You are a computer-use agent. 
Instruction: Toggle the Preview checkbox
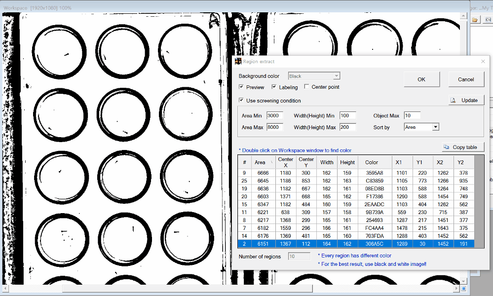tap(241, 87)
